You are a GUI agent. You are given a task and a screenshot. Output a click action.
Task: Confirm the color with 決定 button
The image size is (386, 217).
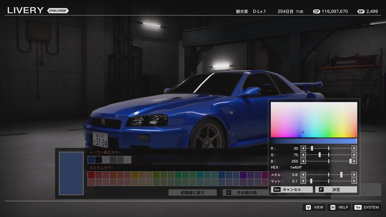click(x=336, y=190)
